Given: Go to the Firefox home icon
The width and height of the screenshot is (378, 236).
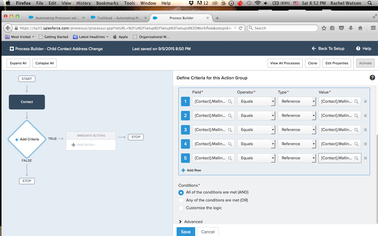Looking at the screenshot, I should [x=360, y=28].
